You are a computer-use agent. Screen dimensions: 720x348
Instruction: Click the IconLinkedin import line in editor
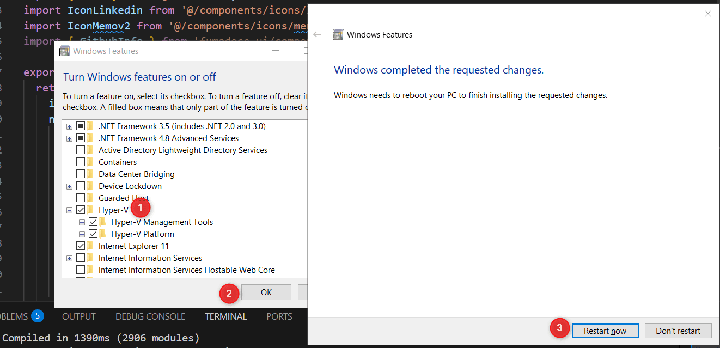click(x=166, y=10)
